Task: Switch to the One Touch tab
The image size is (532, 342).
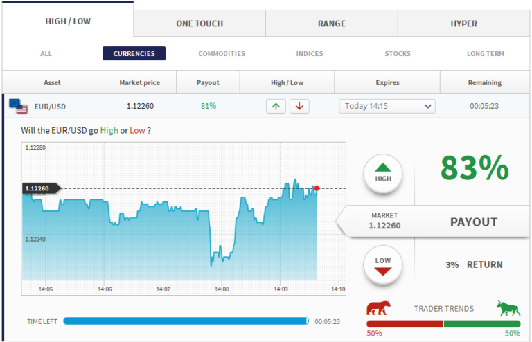Action: click(199, 24)
